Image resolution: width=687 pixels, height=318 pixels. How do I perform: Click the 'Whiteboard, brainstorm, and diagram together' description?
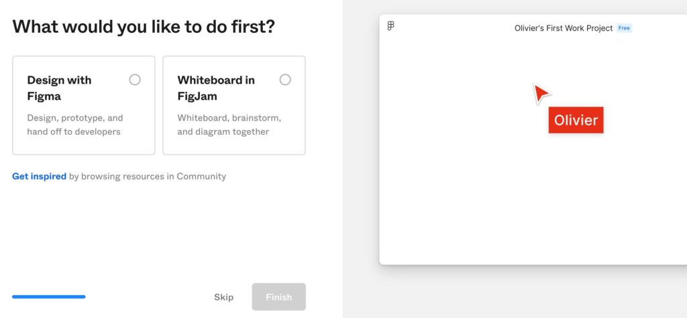[229, 125]
